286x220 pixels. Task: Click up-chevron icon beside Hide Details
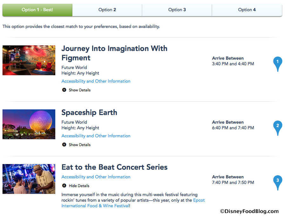[x=64, y=186]
